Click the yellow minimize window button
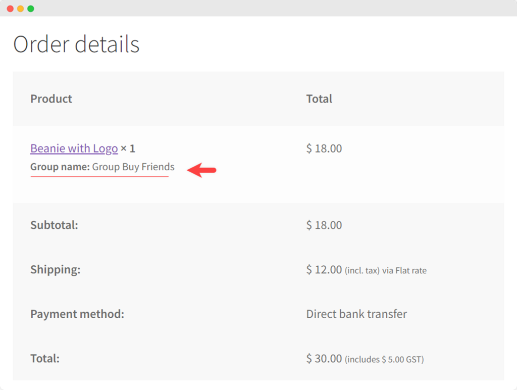The height and width of the screenshot is (390, 517). pyautogui.click(x=20, y=9)
